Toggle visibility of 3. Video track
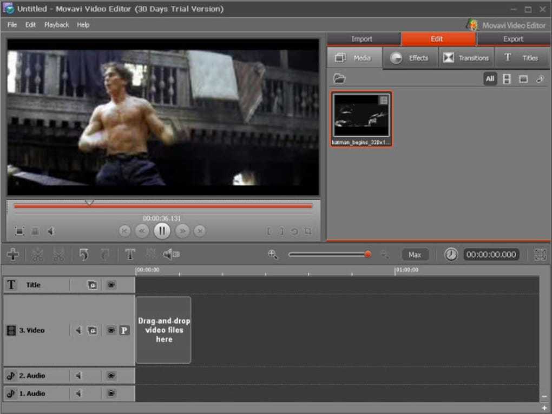 [x=111, y=330]
